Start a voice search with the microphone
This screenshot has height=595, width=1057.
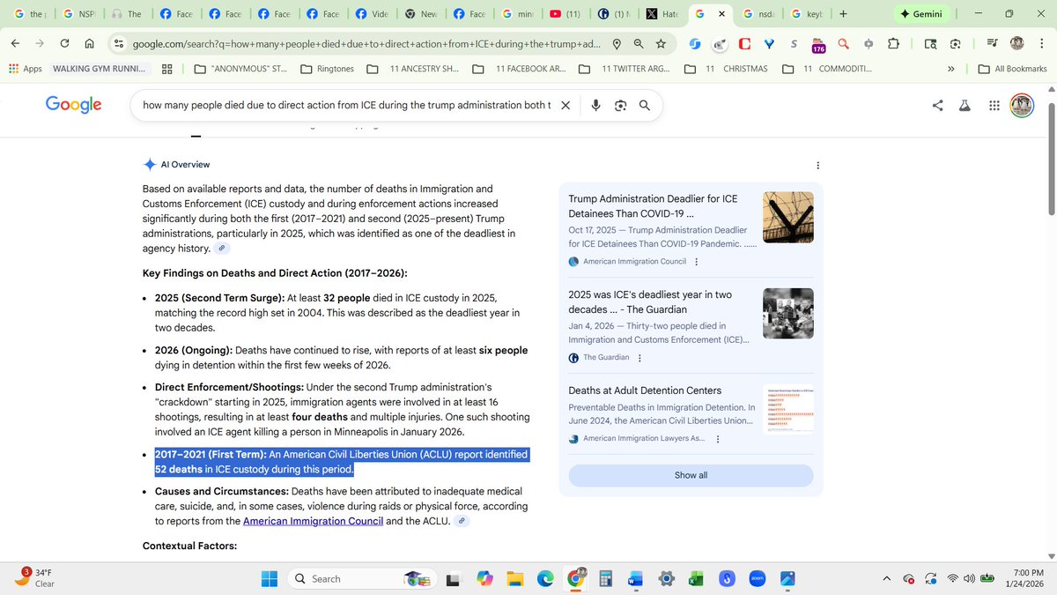[596, 106]
